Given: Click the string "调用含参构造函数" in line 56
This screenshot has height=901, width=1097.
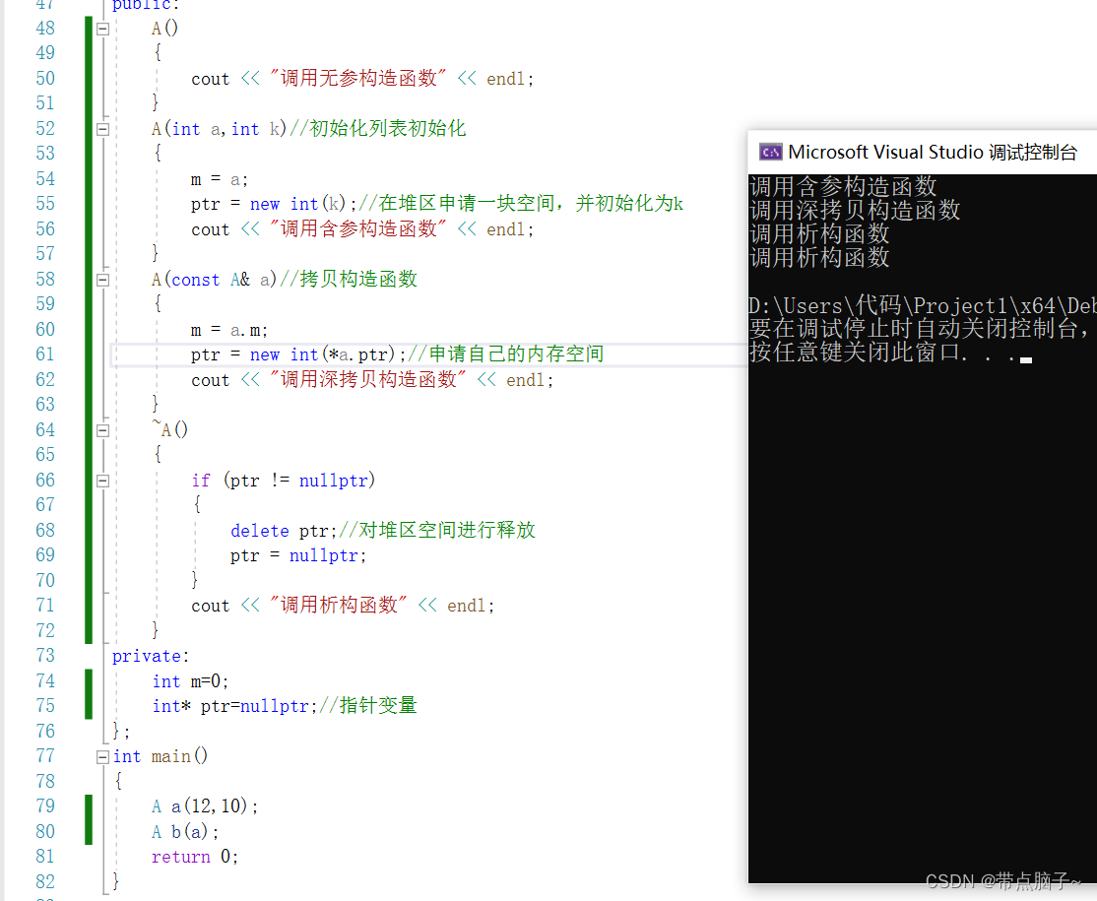Looking at the screenshot, I should 358,228.
